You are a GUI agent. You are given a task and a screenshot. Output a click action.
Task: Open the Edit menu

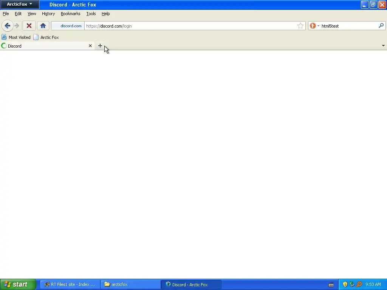point(18,14)
